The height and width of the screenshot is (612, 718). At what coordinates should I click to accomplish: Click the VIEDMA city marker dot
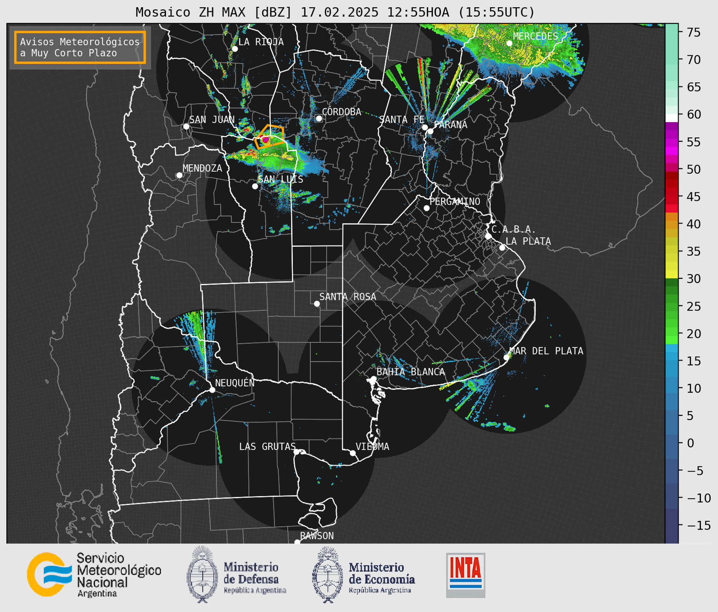coord(353,453)
